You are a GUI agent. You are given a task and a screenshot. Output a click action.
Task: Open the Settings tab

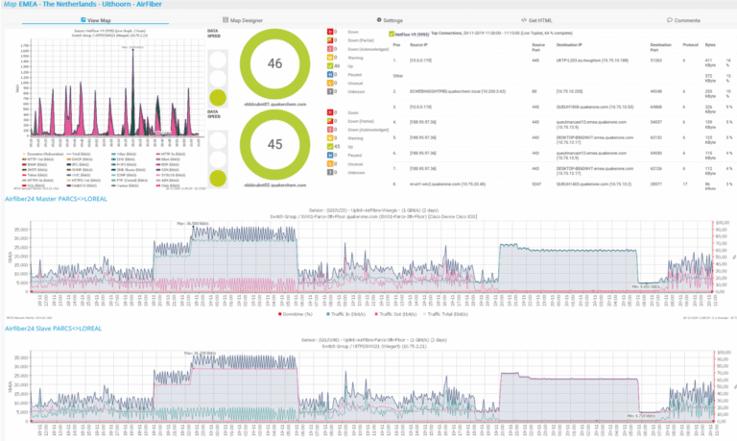[x=390, y=20]
